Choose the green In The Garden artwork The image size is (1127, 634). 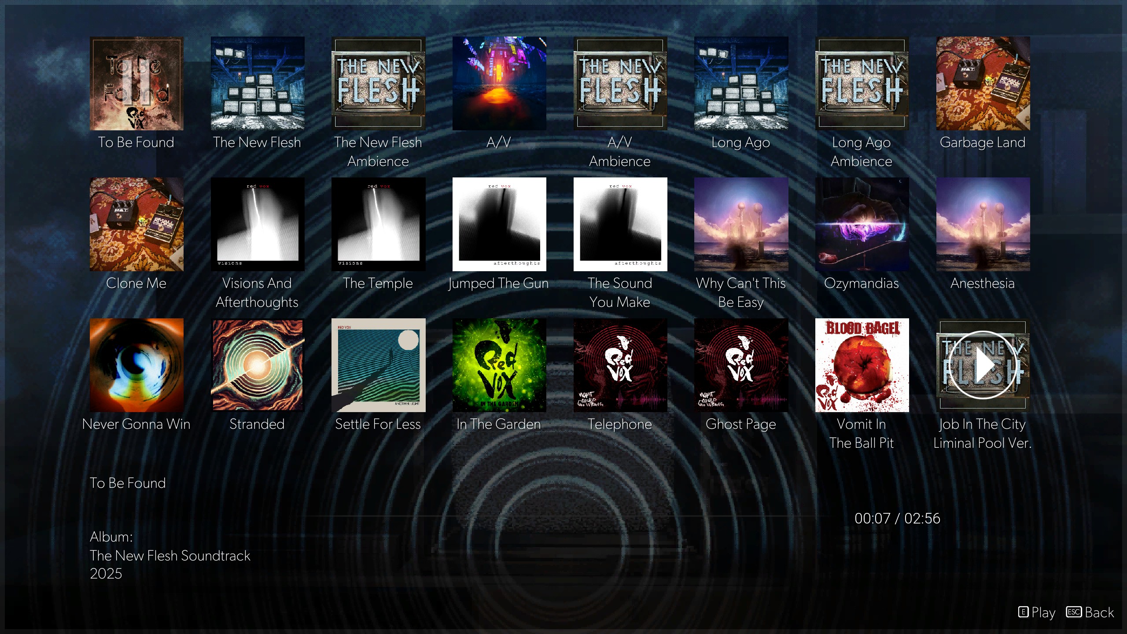[499, 365]
